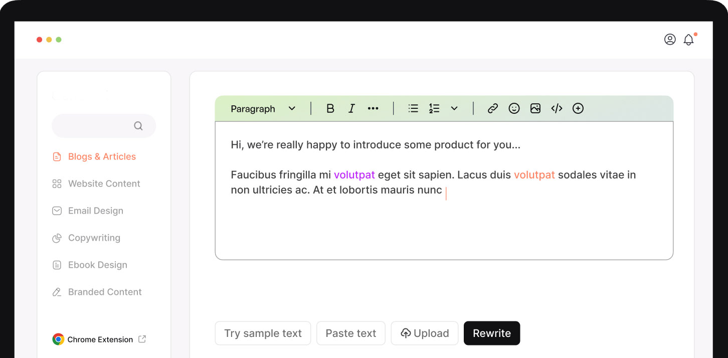Viewport: 728px width, 358px height.
Task: Select Blogs & Articles in sidebar
Action: tap(102, 157)
